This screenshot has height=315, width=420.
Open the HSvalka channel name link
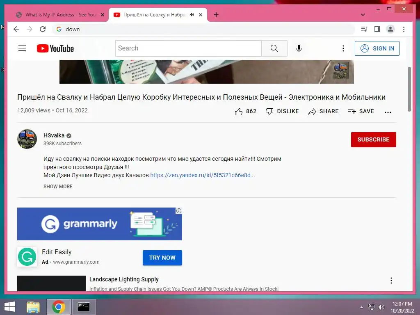point(54,135)
